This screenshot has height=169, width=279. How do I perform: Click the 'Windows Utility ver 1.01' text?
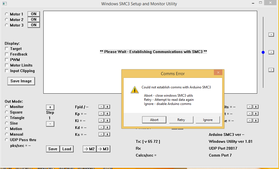231,142
